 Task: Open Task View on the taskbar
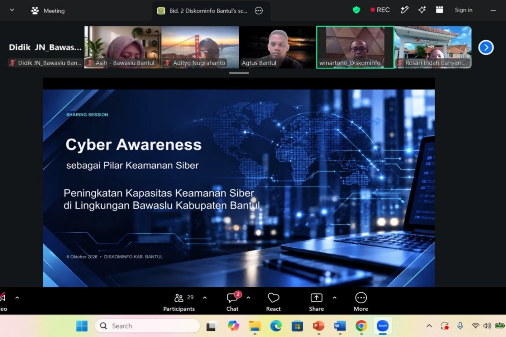211,326
